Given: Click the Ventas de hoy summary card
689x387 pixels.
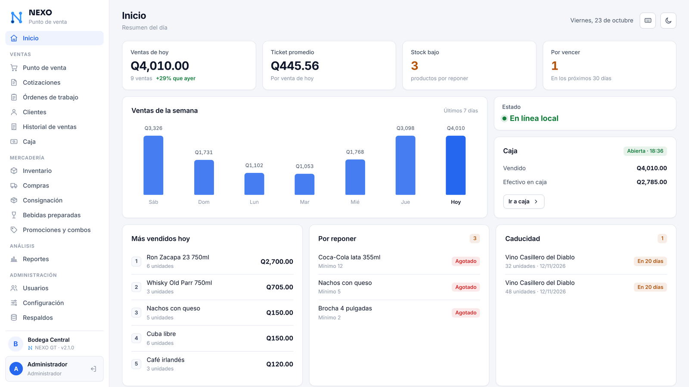Looking at the screenshot, I should (189, 65).
